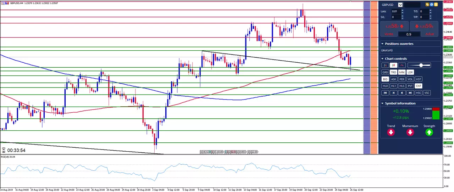Click the T/S value field
Screen dimensions: 454x192
(x=425, y=11)
